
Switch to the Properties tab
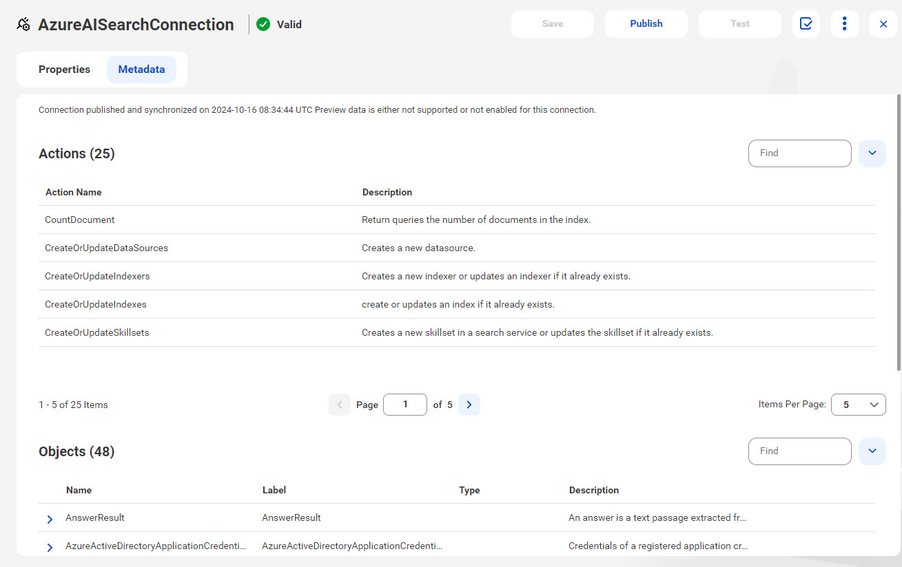[64, 69]
